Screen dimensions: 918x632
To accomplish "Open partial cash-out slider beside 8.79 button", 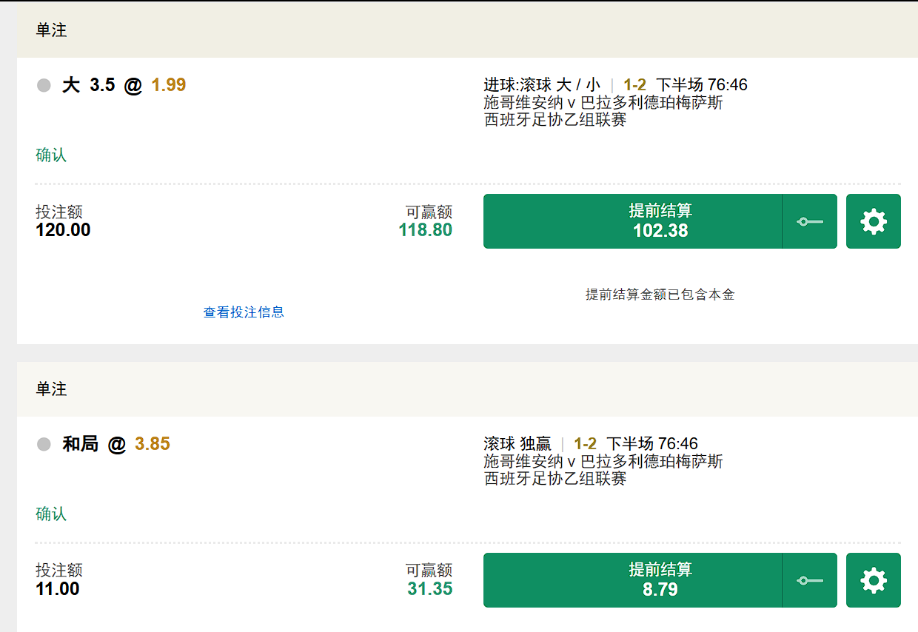I will point(809,579).
